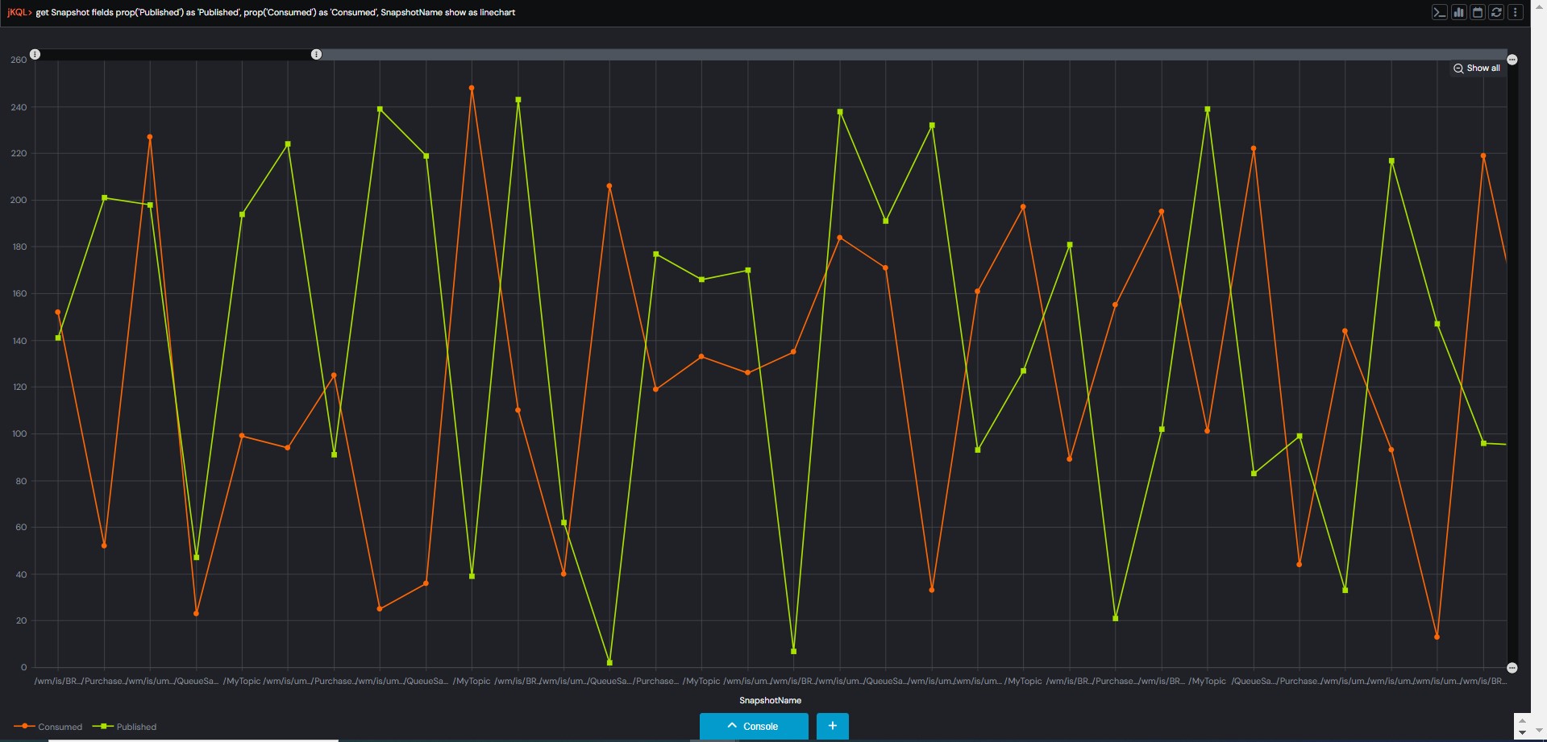Viewport: 1547px width, 742px height.
Task: Switch visualization using the bar chart icon
Action: [x=1459, y=12]
